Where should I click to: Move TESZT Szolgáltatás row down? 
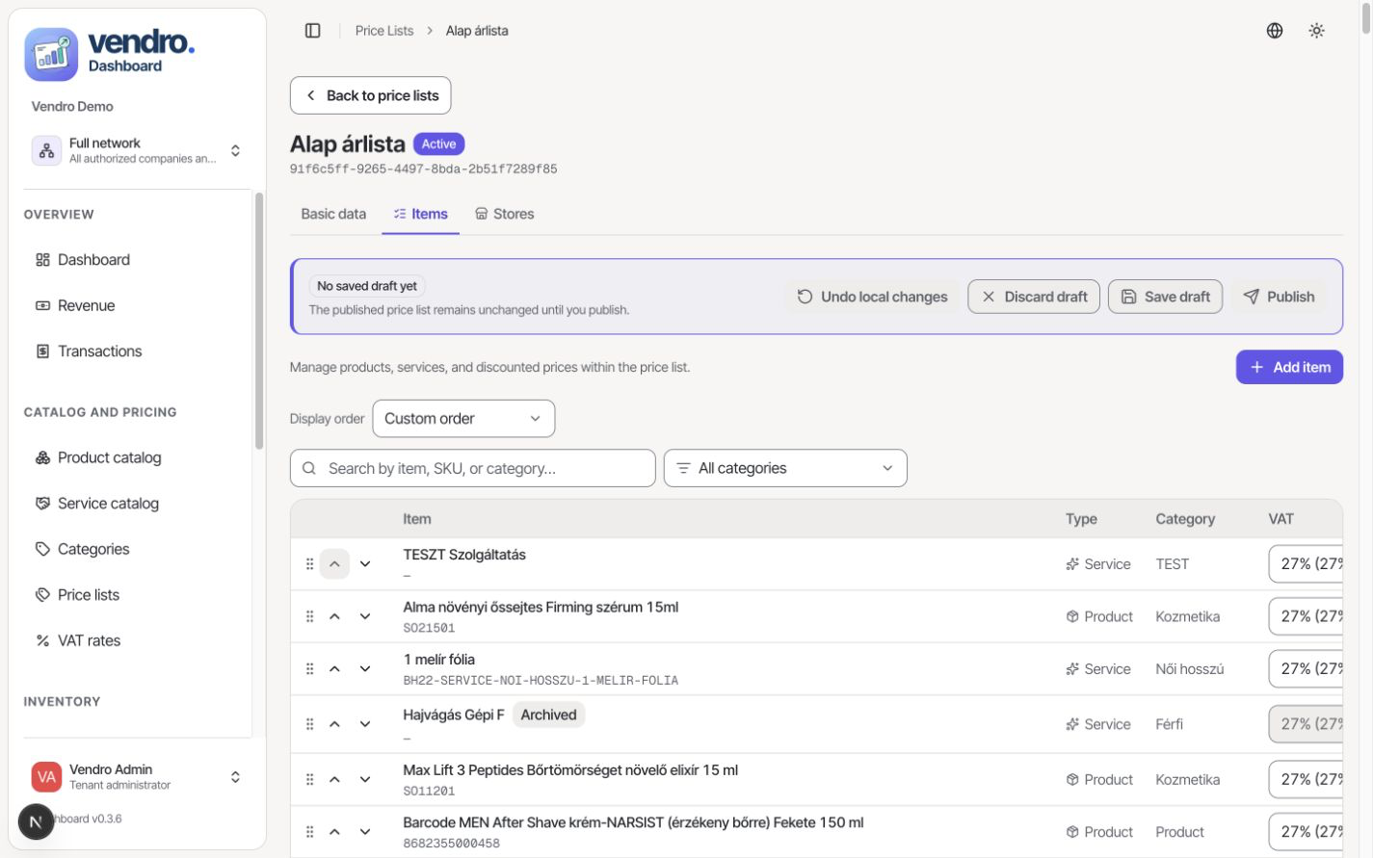click(x=365, y=564)
